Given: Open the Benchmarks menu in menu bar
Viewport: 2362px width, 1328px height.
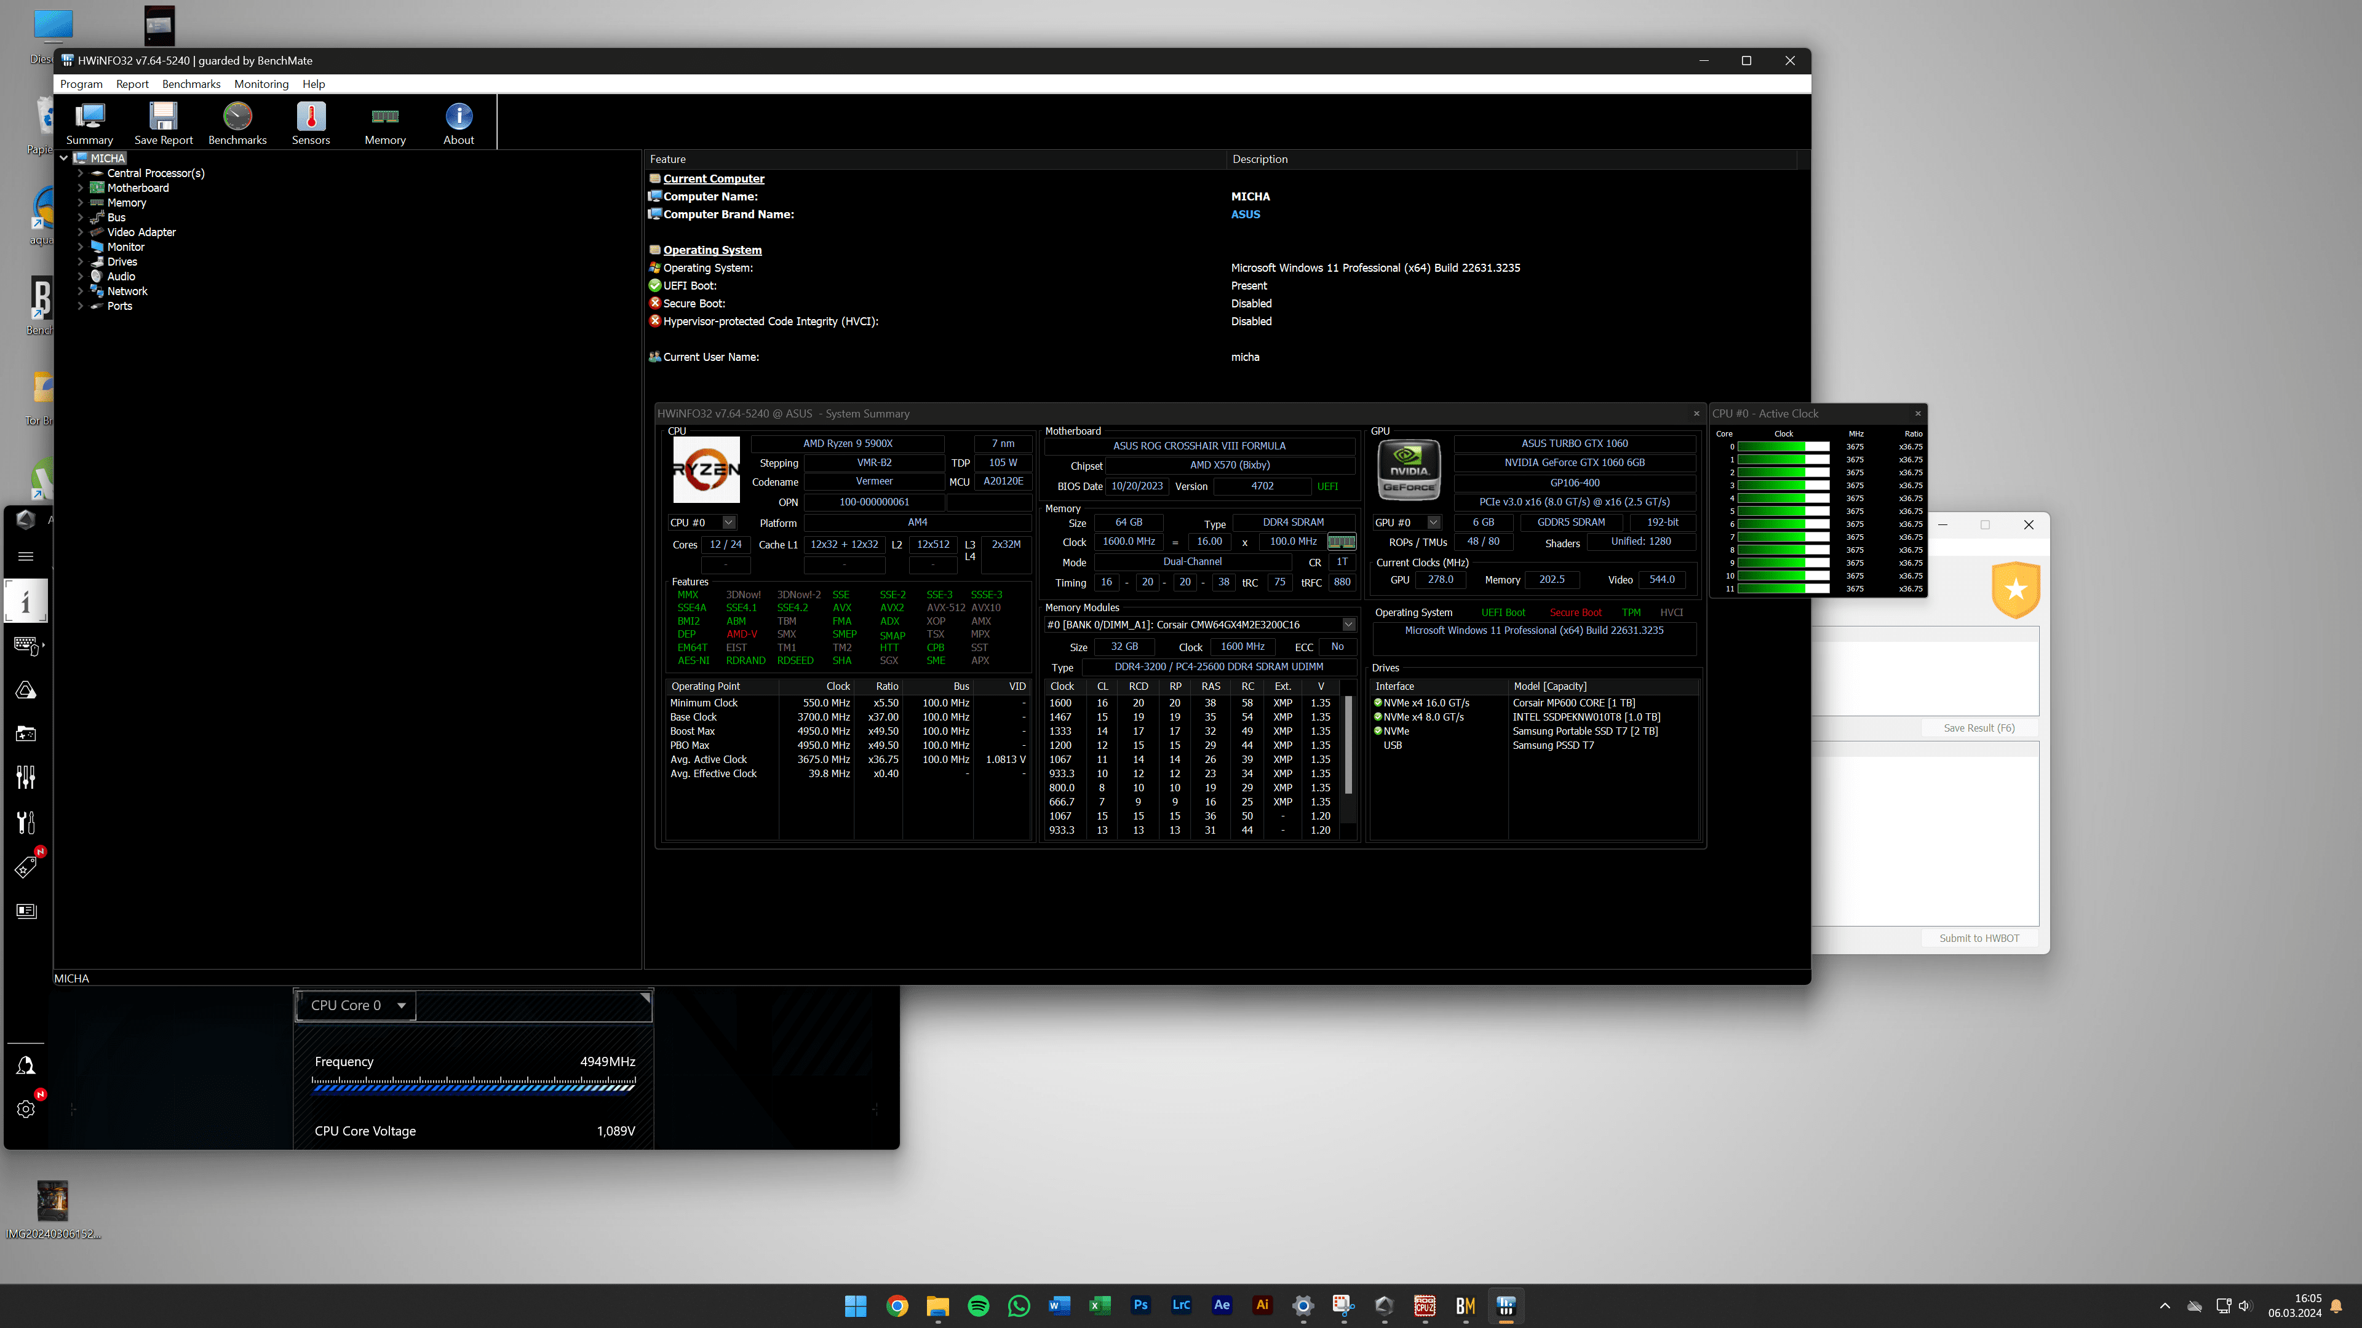Looking at the screenshot, I should pos(191,84).
